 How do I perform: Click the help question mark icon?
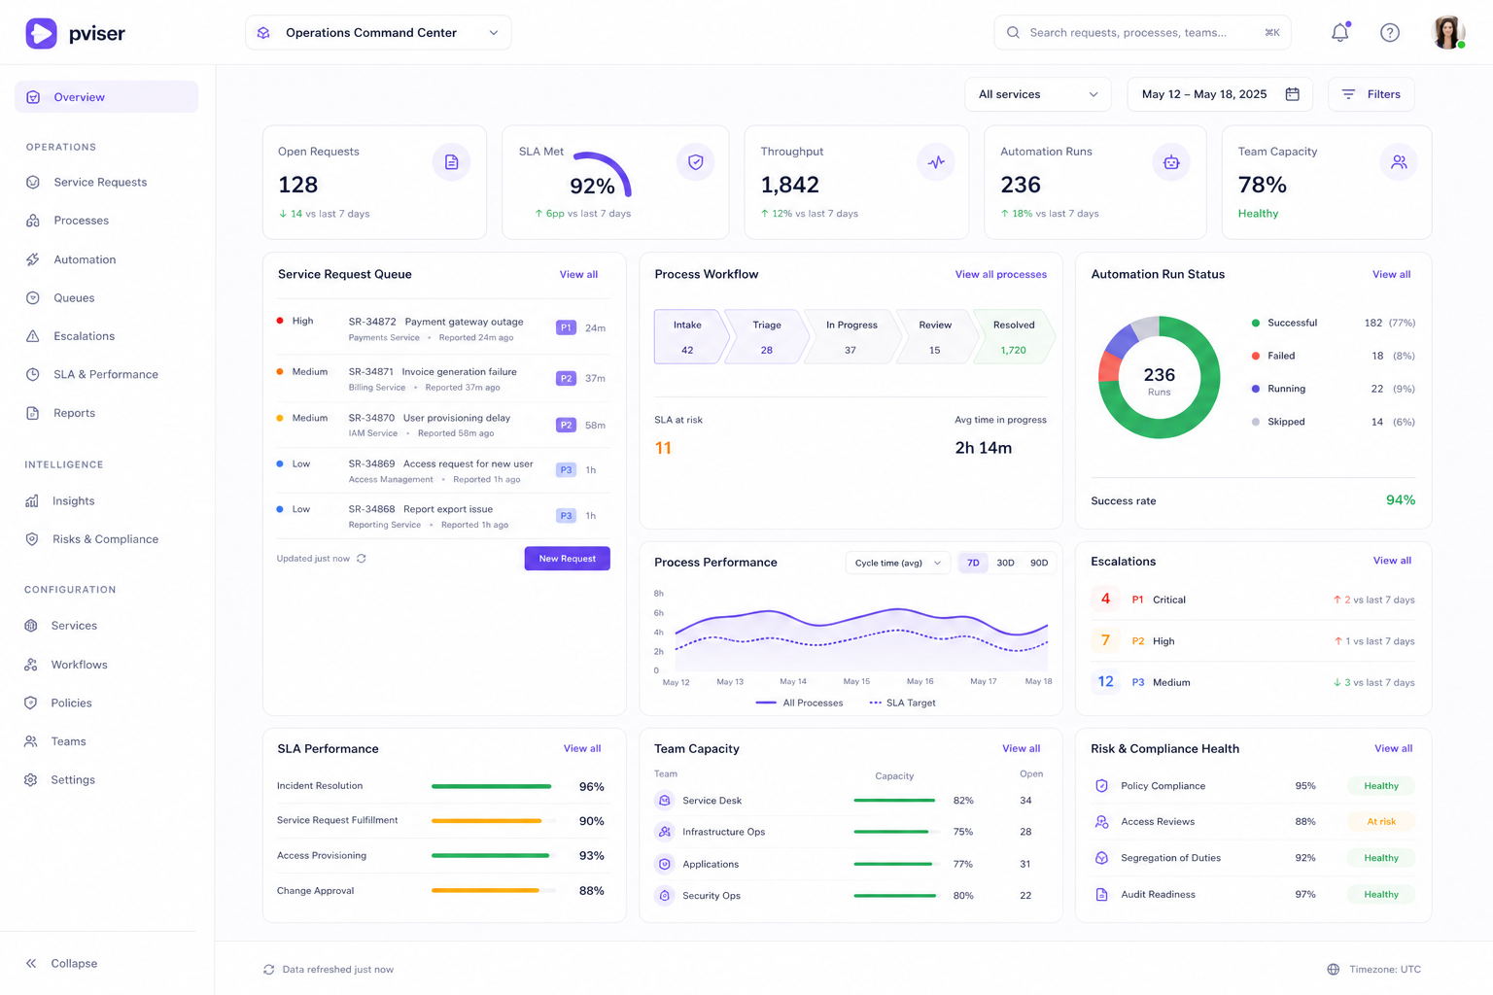coord(1390,32)
